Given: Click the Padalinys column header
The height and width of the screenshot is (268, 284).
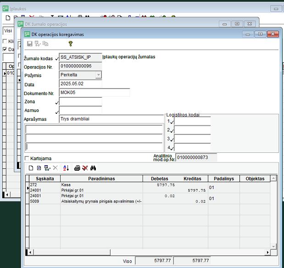Looking at the screenshot, I should click(x=224, y=179).
